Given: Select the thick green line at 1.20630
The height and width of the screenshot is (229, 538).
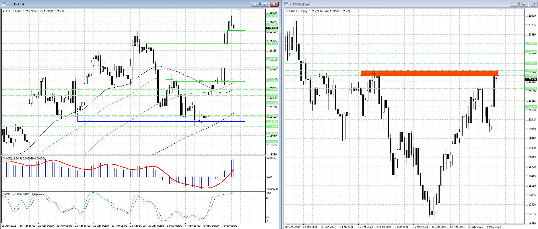Looking at the screenshot, I should coord(209,81).
